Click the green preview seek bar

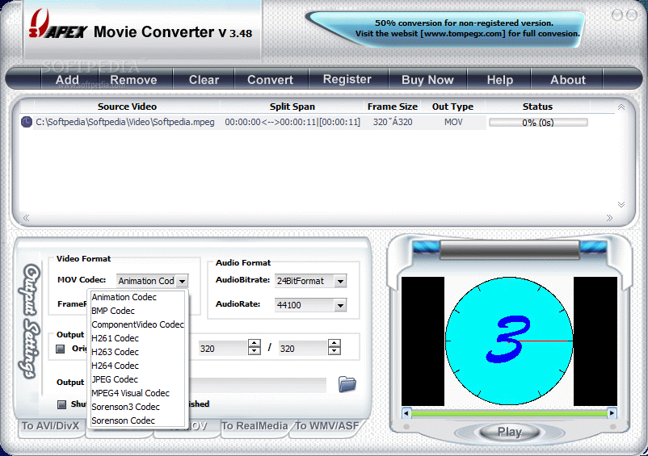coord(509,413)
